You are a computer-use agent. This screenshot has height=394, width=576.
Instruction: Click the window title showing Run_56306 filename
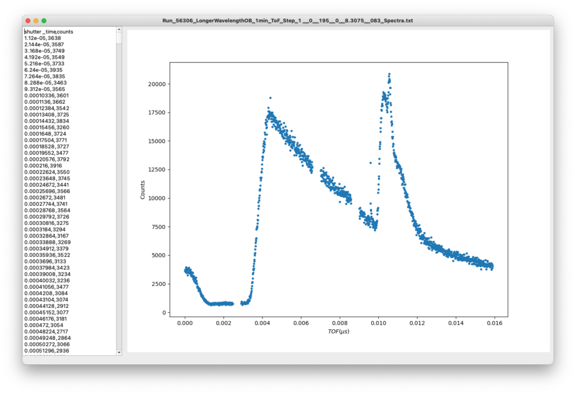click(288, 20)
